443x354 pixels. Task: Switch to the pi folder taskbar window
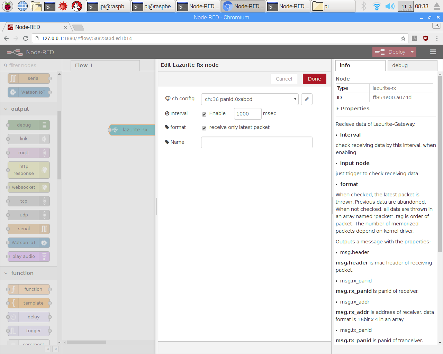click(x=333, y=6)
